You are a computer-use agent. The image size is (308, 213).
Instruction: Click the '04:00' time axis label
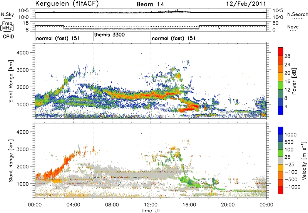73,205
